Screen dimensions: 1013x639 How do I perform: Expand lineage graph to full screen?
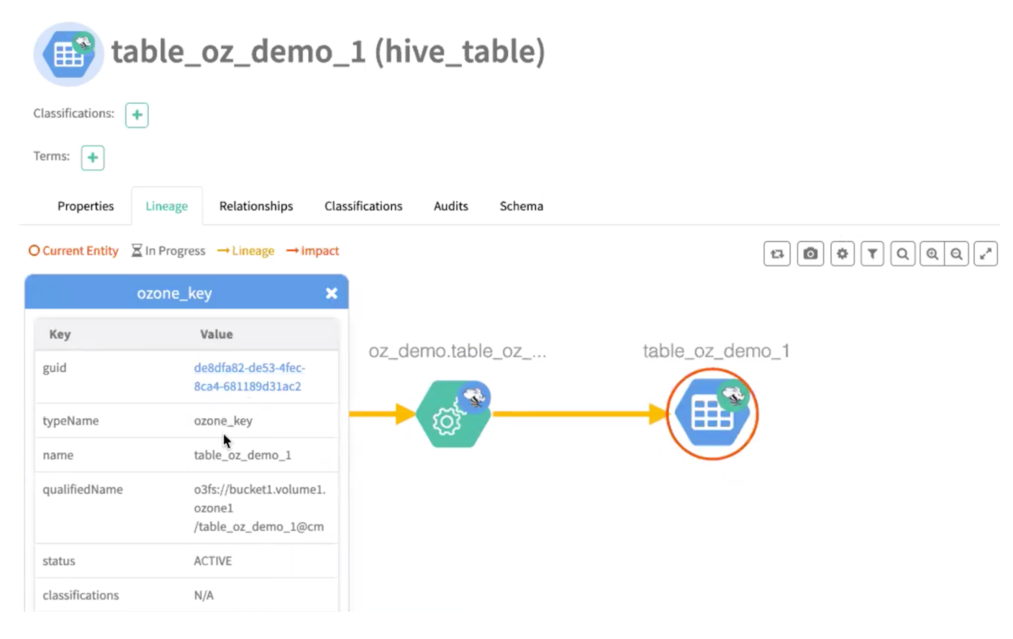click(985, 254)
